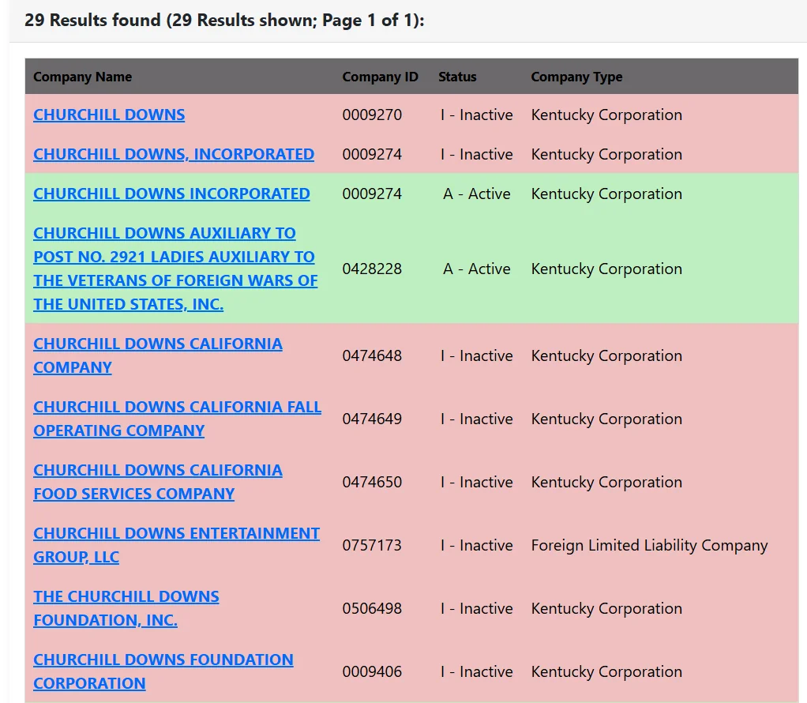
Task: Click company ID 0009270
Action: click(x=372, y=115)
